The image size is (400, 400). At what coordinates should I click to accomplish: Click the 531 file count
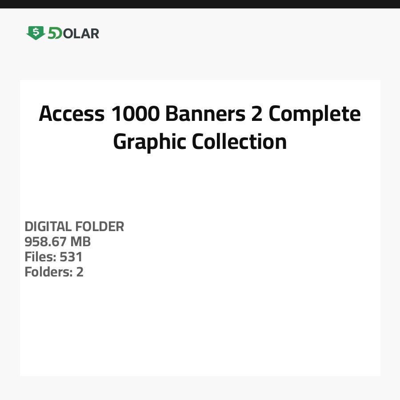tap(71, 257)
